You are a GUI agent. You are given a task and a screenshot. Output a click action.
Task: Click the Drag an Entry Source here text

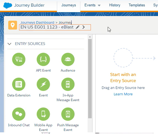coord(123,88)
